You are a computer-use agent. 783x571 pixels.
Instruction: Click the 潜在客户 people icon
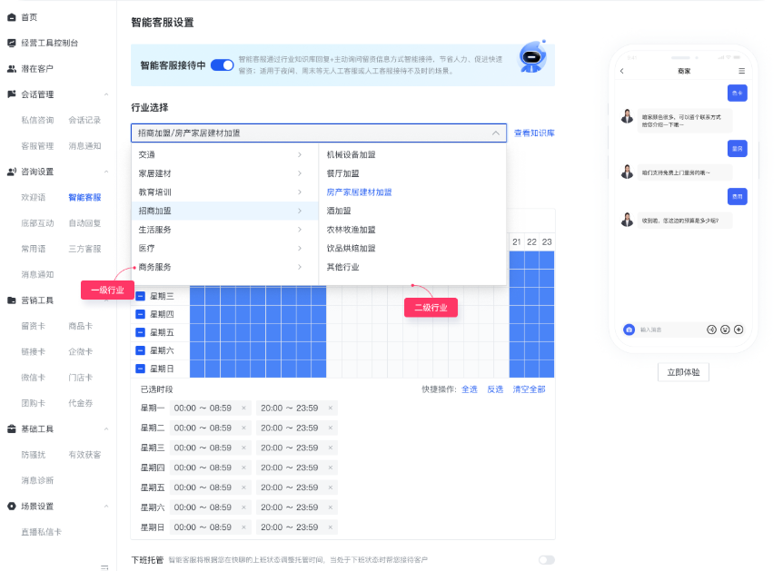click(x=12, y=69)
